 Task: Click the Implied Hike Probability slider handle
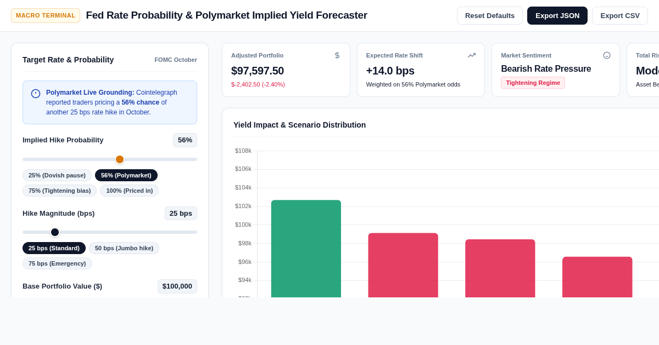pyautogui.click(x=120, y=159)
